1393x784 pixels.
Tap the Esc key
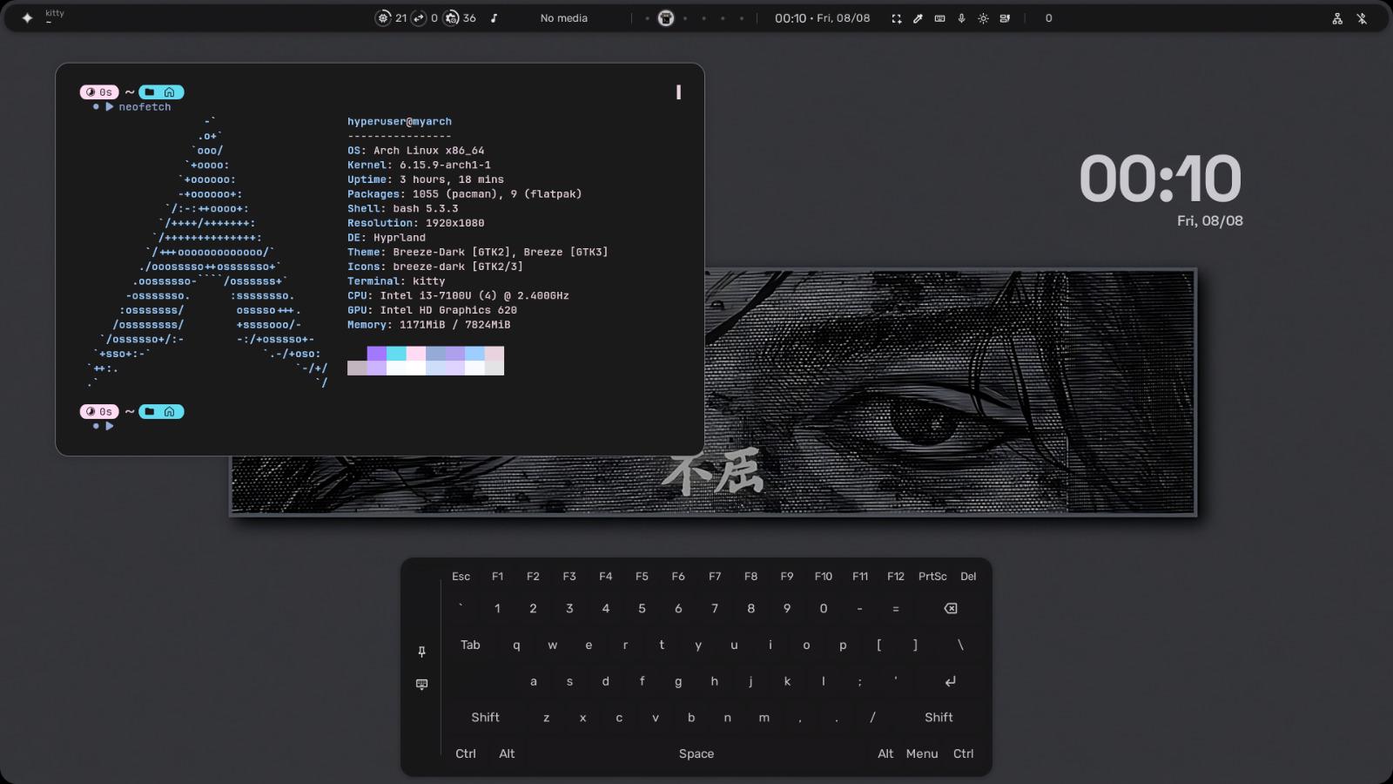point(461,577)
